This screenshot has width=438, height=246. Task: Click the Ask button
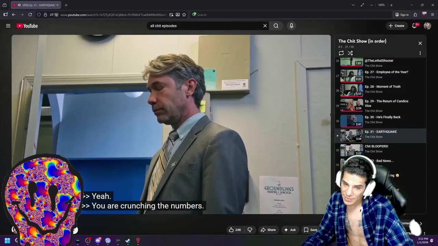point(290,230)
